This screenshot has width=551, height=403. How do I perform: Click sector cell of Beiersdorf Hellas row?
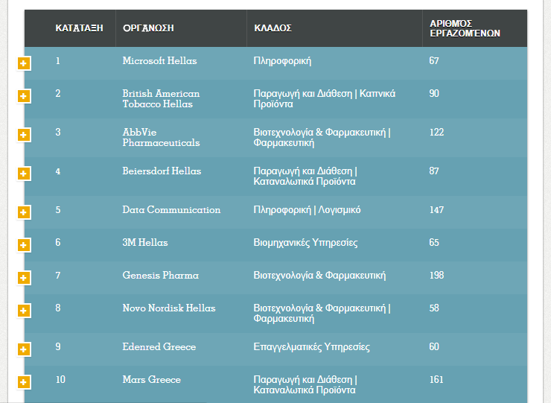305,177
